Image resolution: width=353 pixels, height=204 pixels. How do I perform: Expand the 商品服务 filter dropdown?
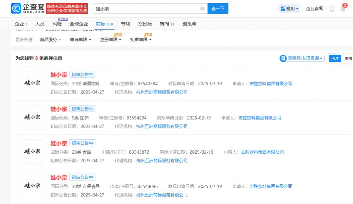click(50, 40)
